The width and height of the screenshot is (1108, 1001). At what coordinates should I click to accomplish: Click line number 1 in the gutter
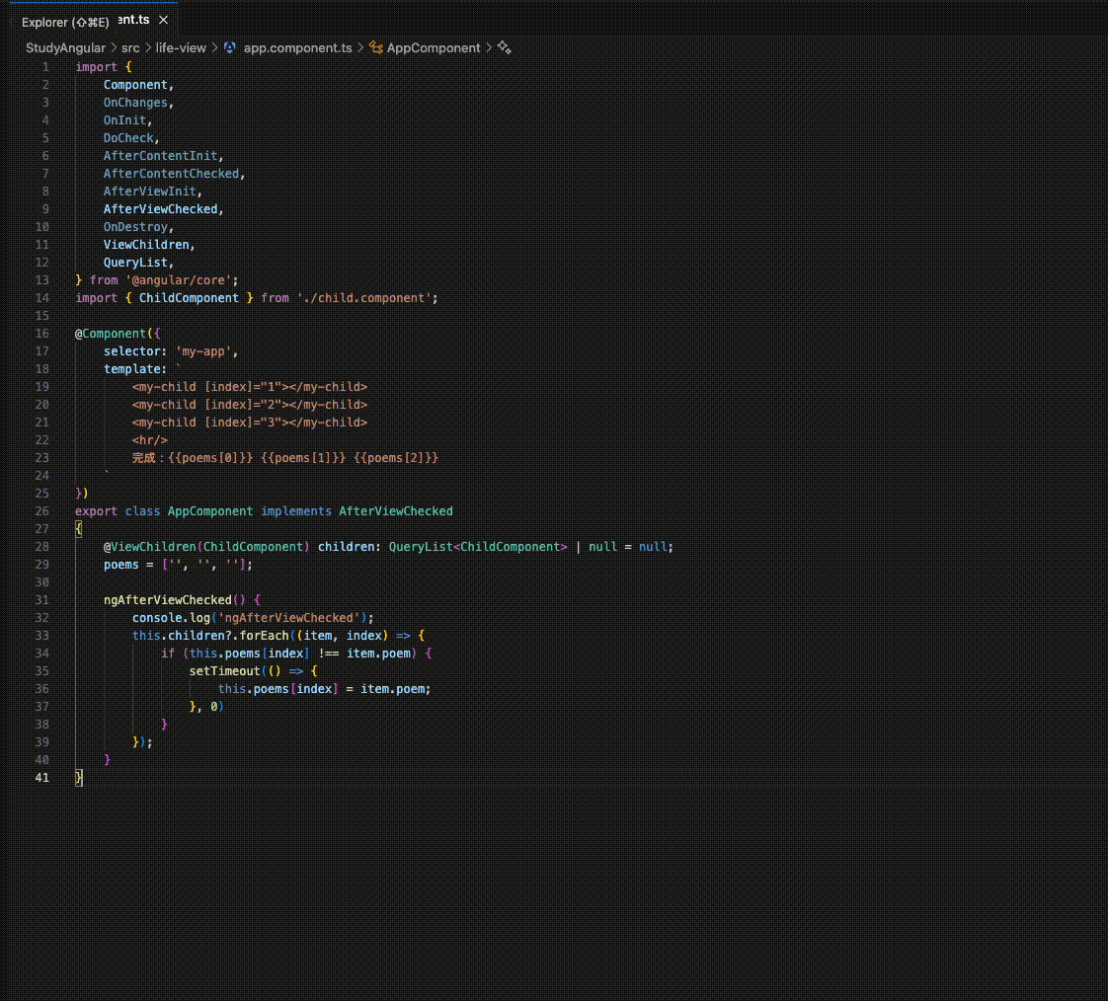pos(45,67)
